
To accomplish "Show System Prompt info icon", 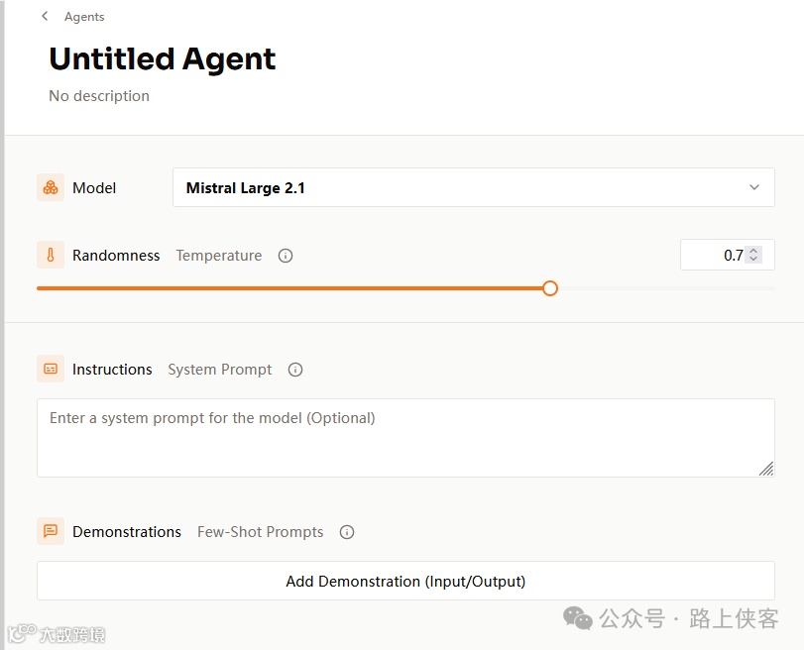I will tap(295, 370).
